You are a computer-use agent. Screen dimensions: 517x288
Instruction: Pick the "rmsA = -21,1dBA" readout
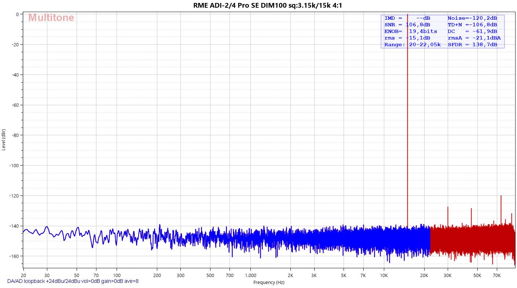tap(474, 38)
